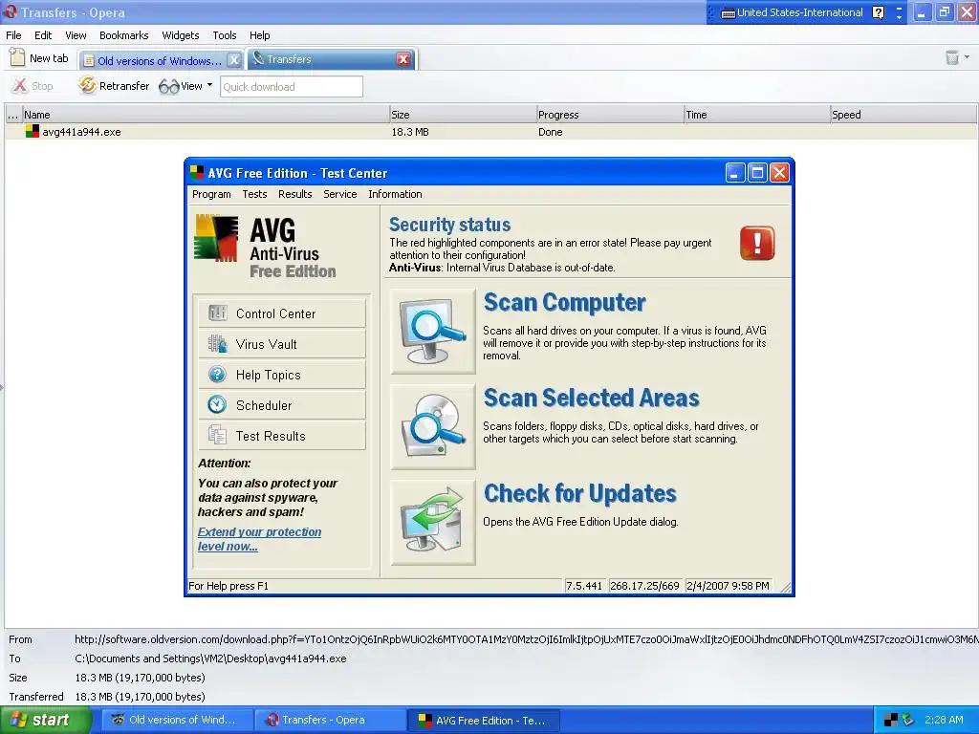
Task: Click the United States-International keyboard language bar
Action: pos(792,12)
